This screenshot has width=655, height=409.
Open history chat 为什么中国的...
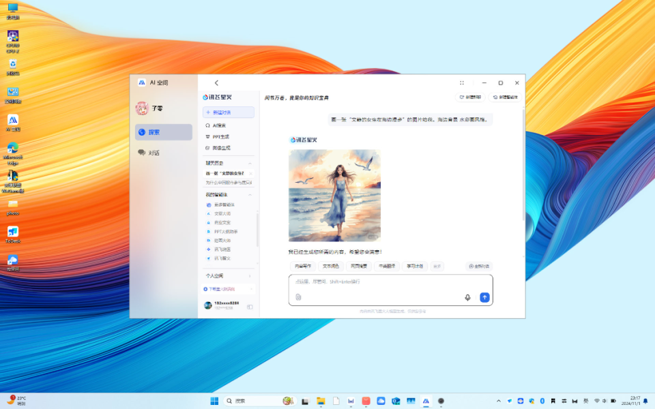229,183
